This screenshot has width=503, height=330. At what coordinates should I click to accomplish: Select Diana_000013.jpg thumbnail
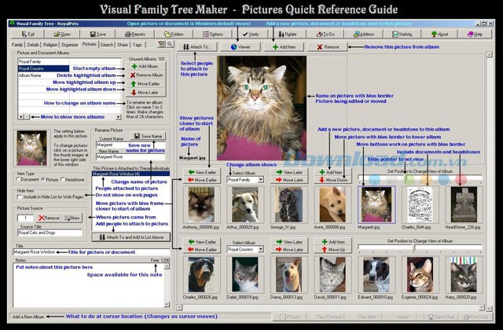(288, 274)
